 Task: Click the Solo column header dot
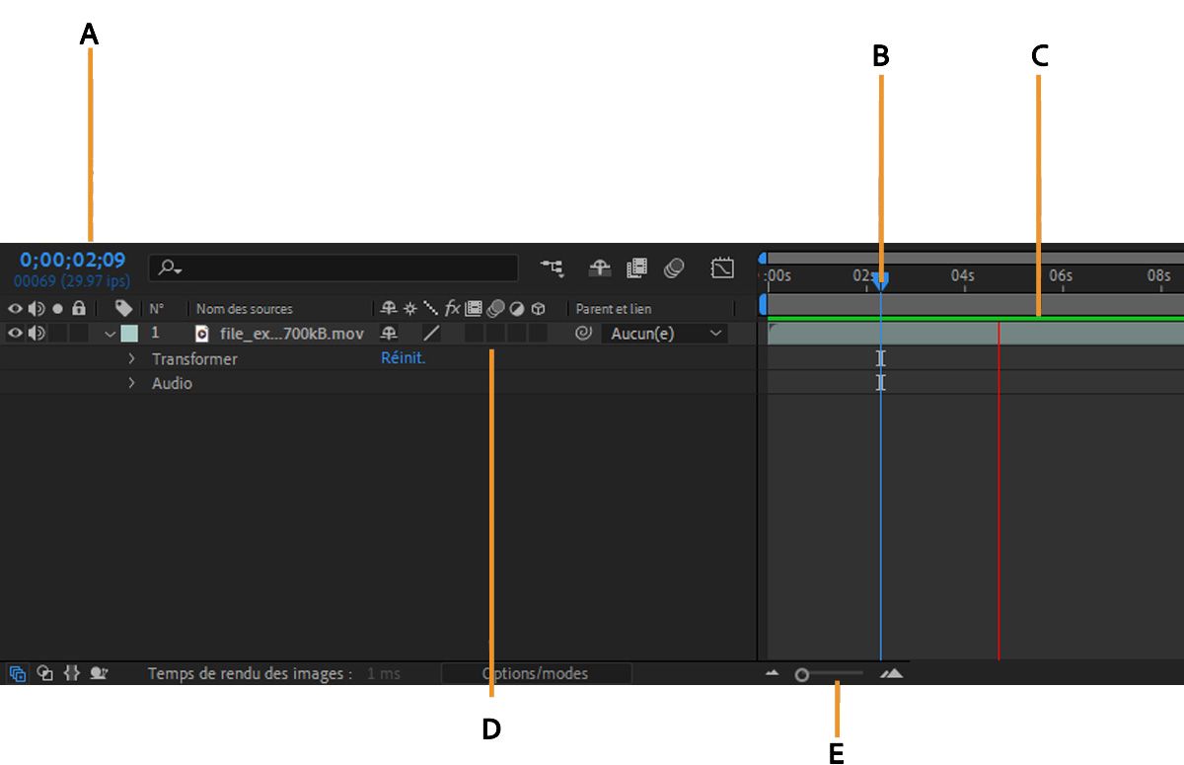(x=57, y=309)
